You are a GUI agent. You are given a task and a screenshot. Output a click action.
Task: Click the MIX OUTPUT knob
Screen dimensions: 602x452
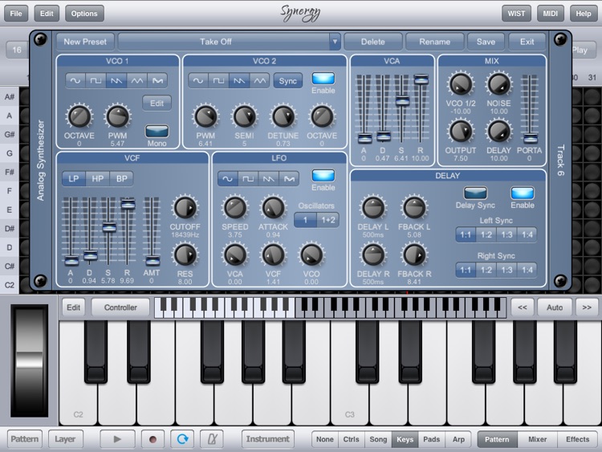click(461, 132)
